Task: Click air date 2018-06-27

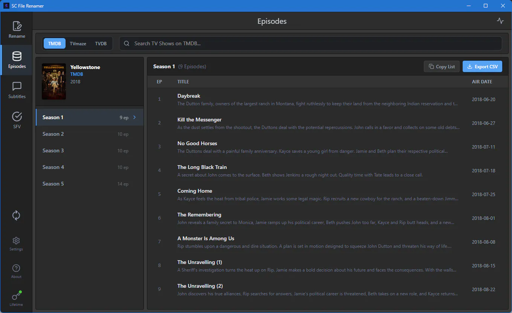Action: click(x=483, y=123)
